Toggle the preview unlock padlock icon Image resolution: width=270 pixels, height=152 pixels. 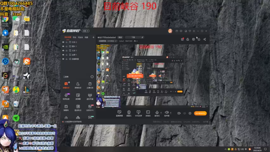point(188,39)
